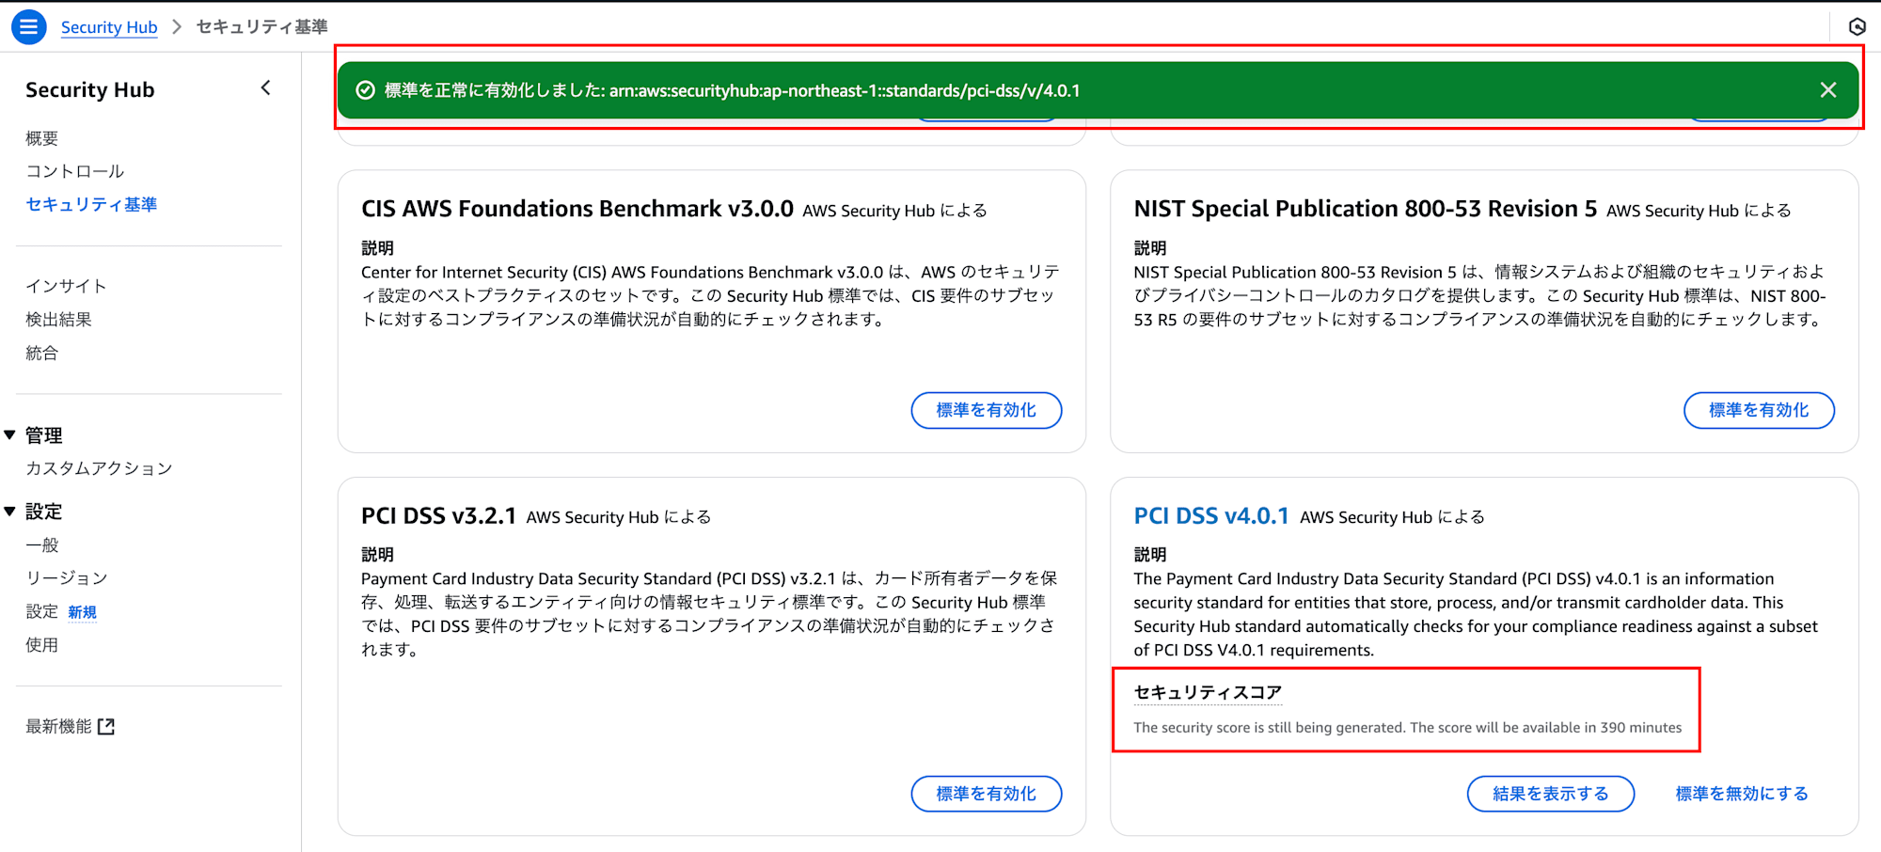Click the 管理 section heading

(x=43, y=434)
